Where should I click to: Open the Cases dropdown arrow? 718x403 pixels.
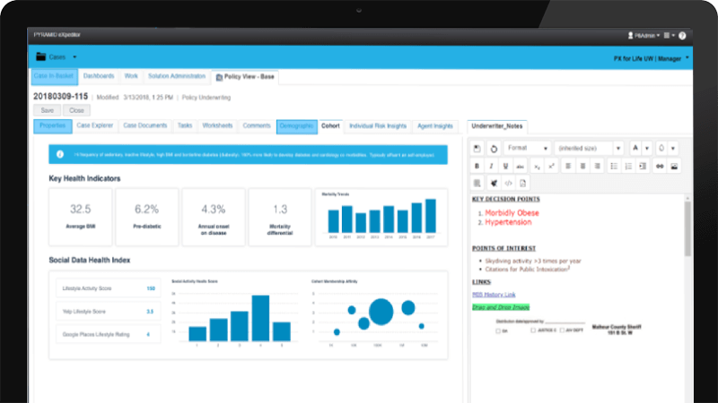tap(74, 57)
